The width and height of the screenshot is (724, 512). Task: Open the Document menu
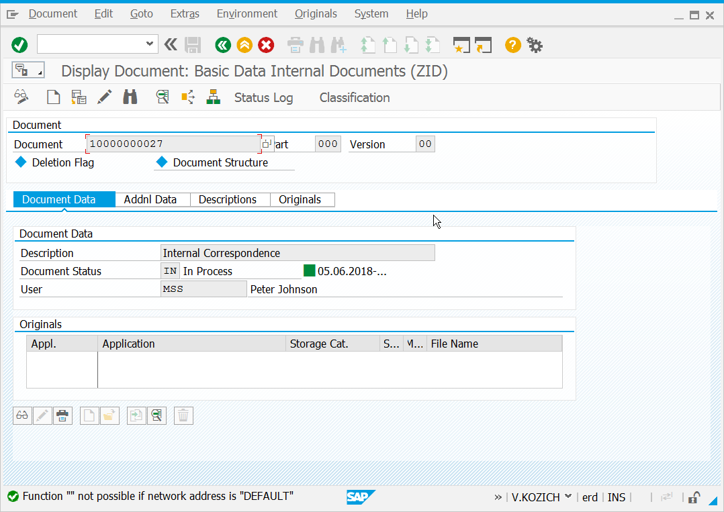(52, 14)
